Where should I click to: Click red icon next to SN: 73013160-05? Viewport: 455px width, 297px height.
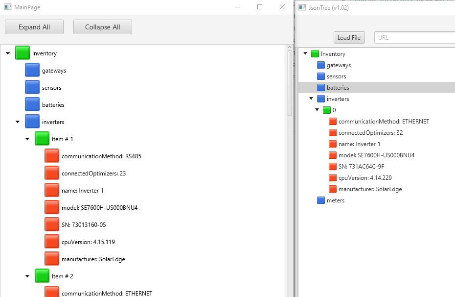52,225
